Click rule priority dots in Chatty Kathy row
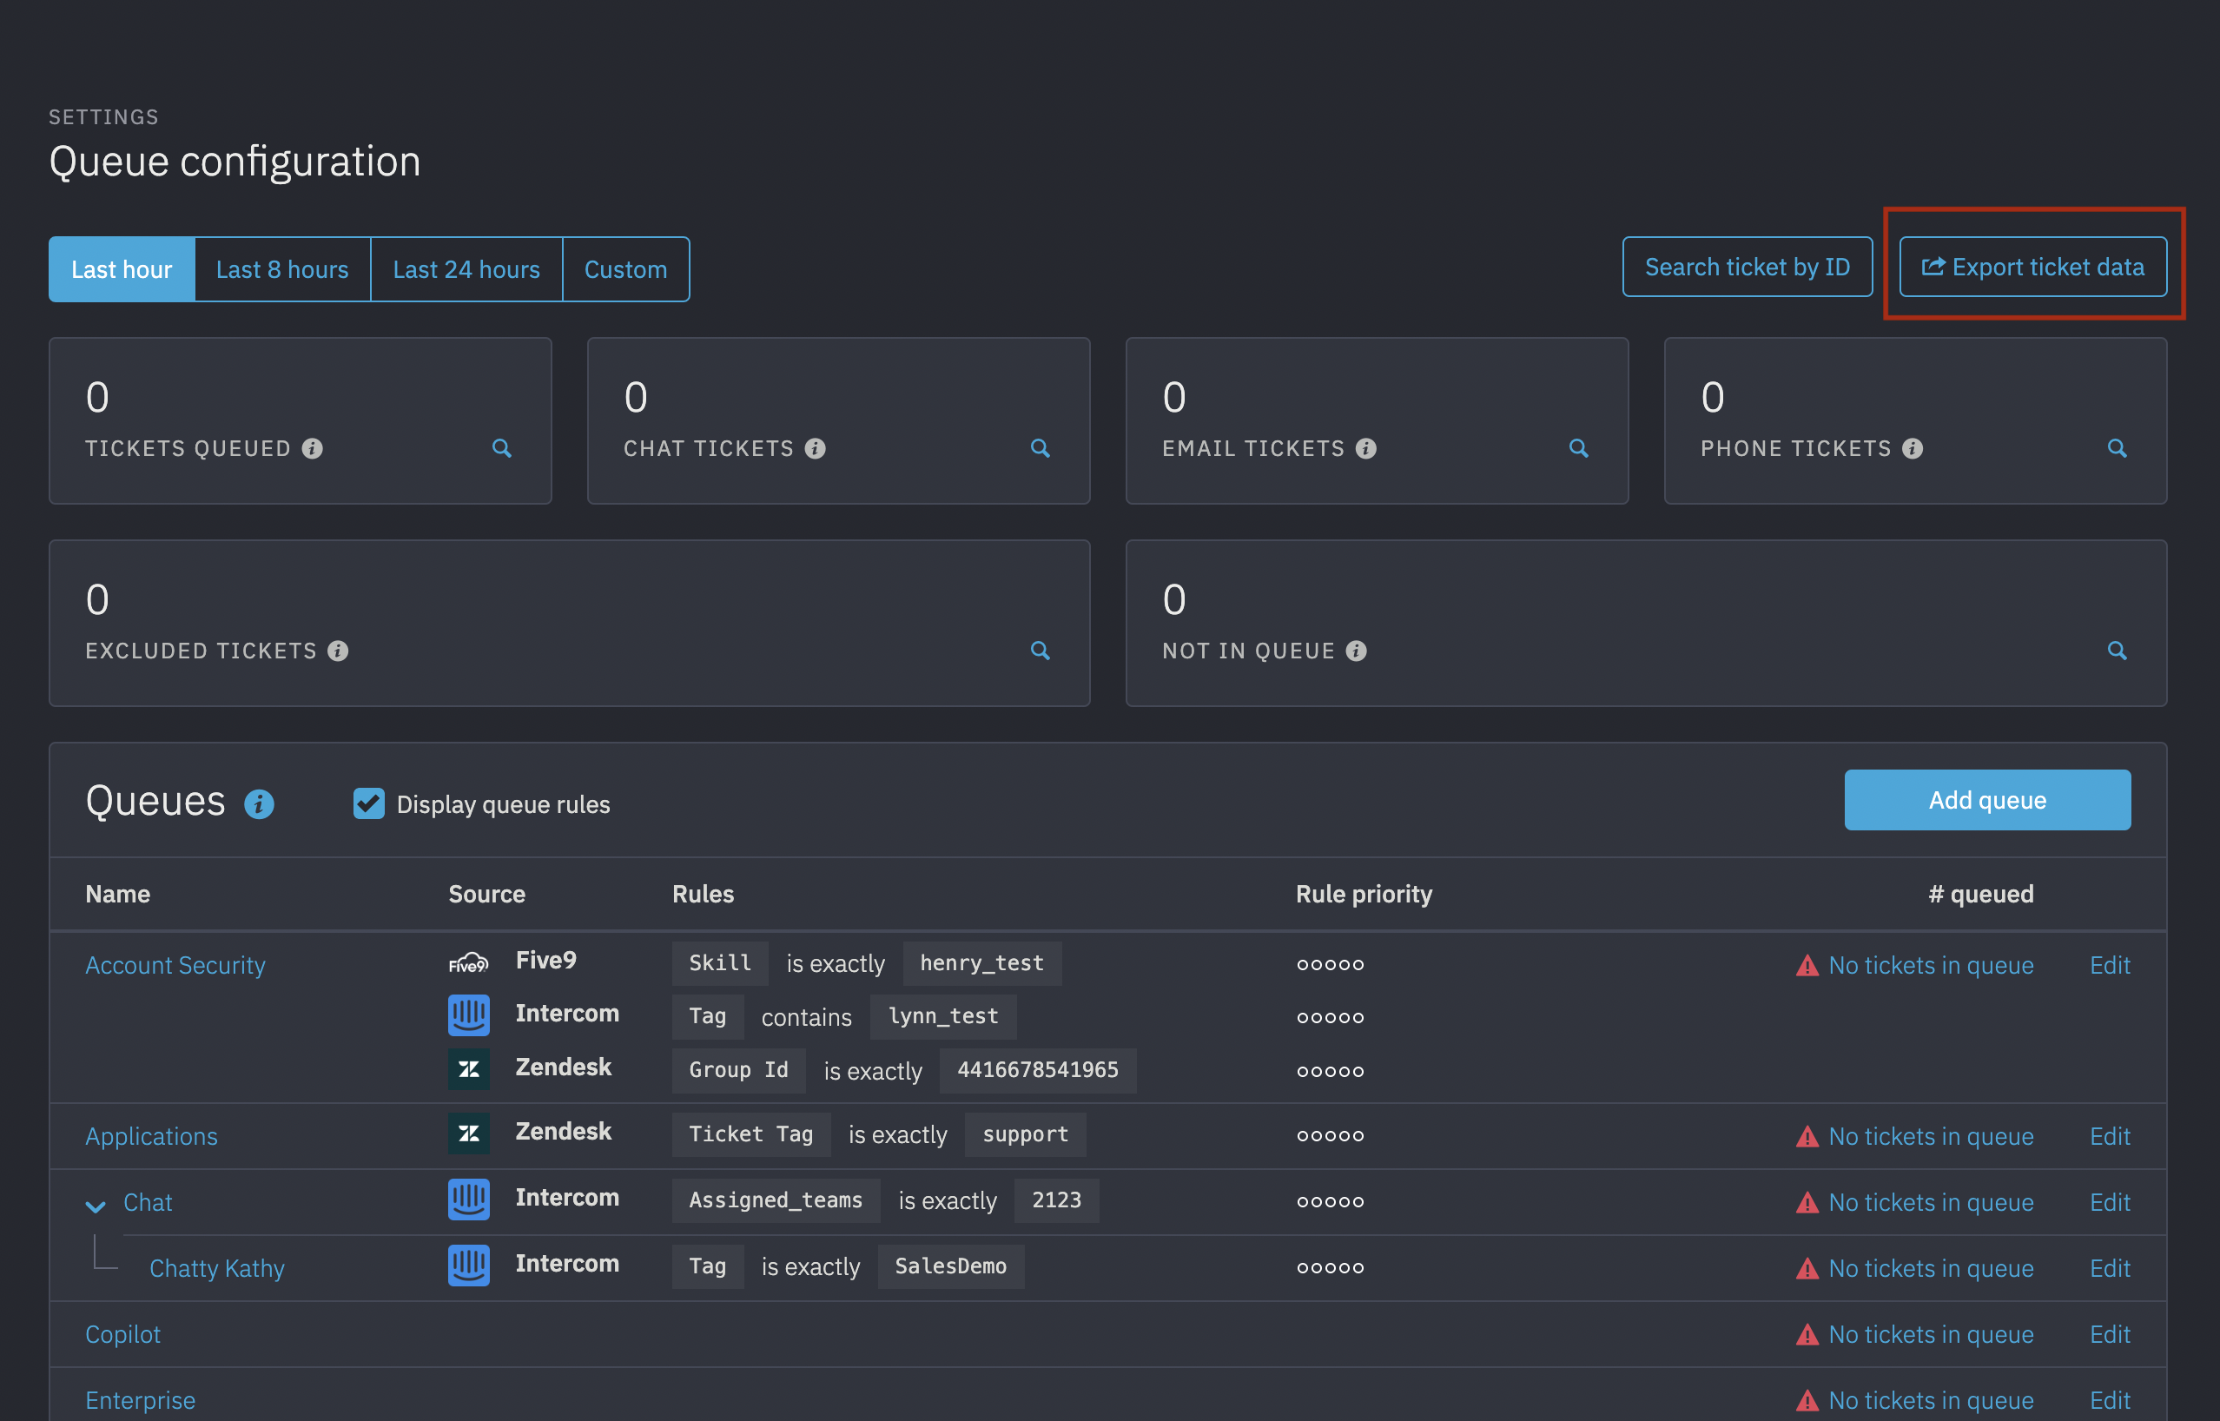2220x1421 pixels. pyautogui.click(x=1330, y=1268)
